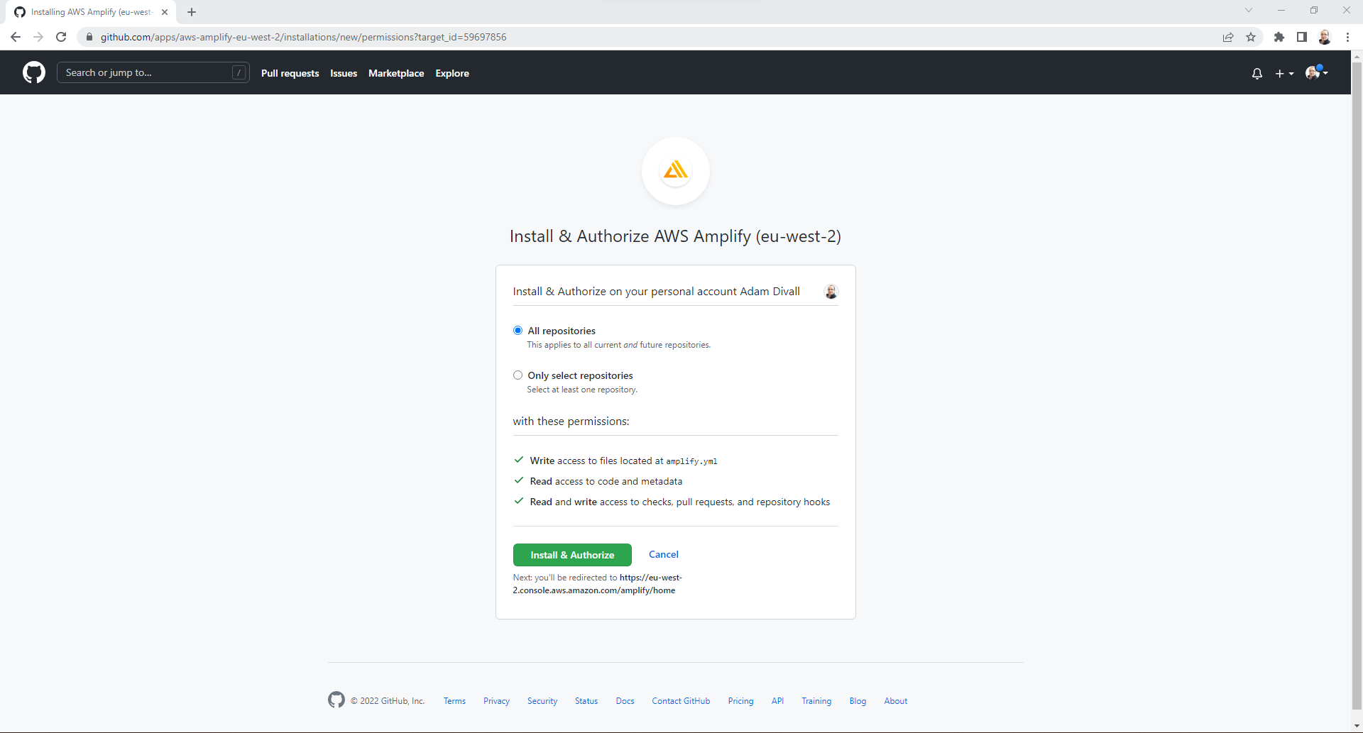The image size is (1363, 733).
Task: Click the AWS Amplify app logo
Action: coord(675,171)
